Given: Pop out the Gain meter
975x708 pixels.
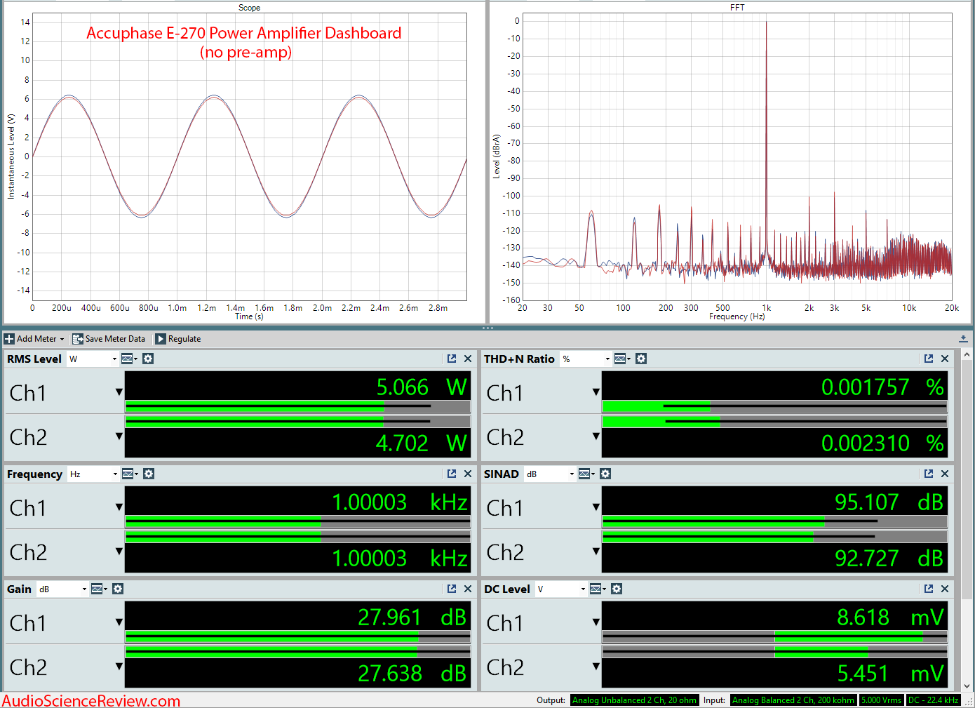Looking at the screenshot, I should coord(452,589).
